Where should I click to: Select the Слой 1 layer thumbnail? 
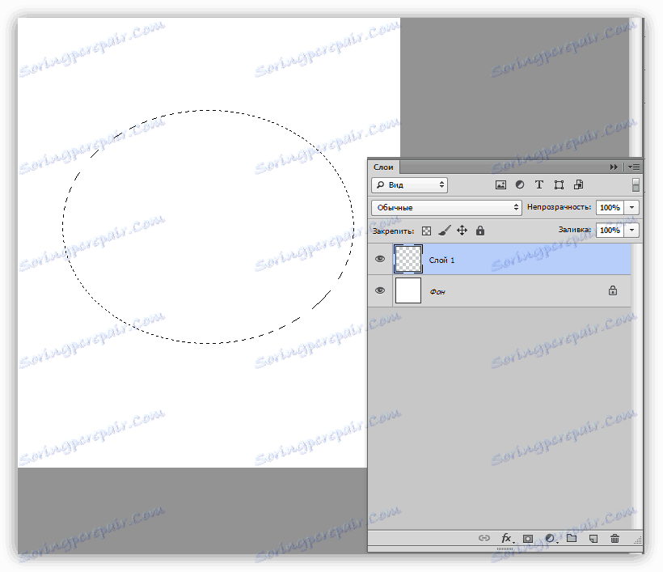click(x=408, y=259)
